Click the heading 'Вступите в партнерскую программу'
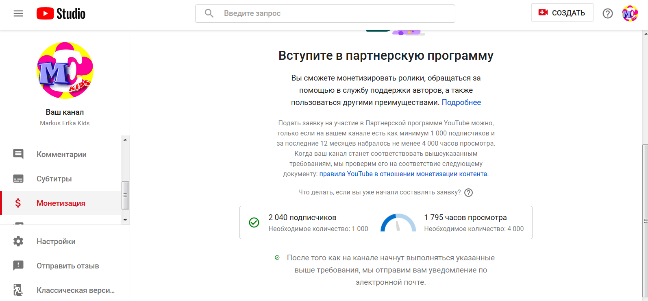 pos(386,56)
